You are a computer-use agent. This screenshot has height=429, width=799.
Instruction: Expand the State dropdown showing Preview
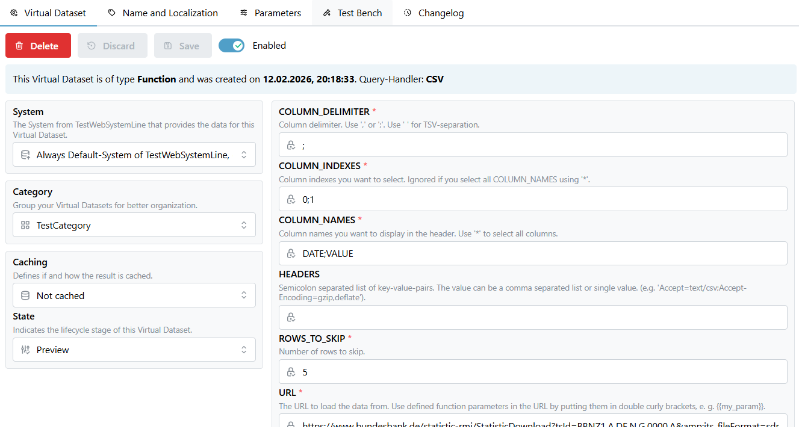[x=134, y=350]
